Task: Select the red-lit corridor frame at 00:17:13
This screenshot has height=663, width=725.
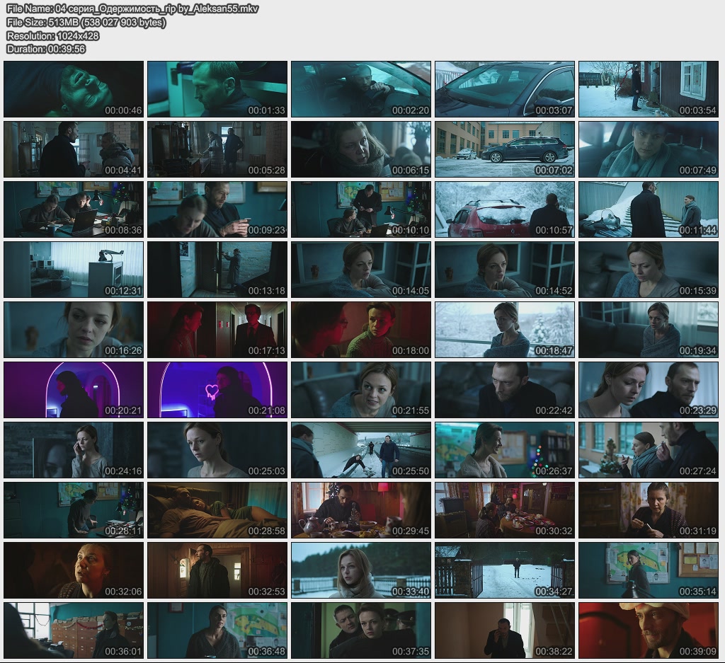Action: (217, 330)
